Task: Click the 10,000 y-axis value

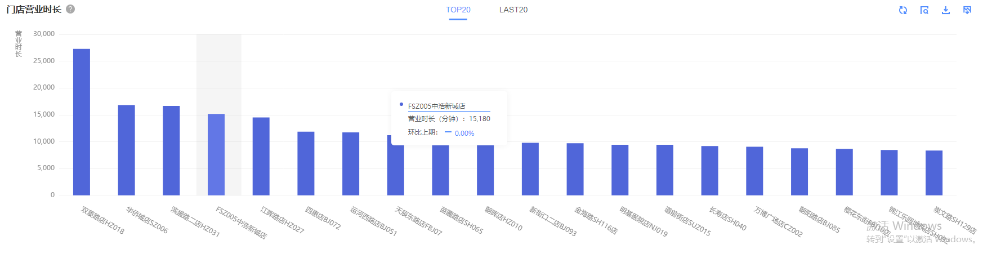Action: (x=44, y=141)
